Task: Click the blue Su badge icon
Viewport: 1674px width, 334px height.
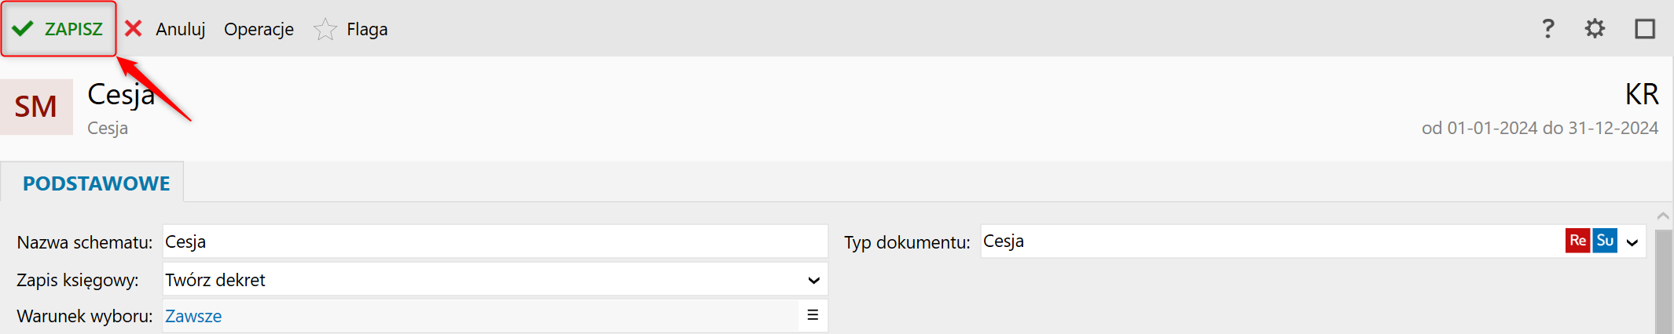Action: [x=1605, y=241]
